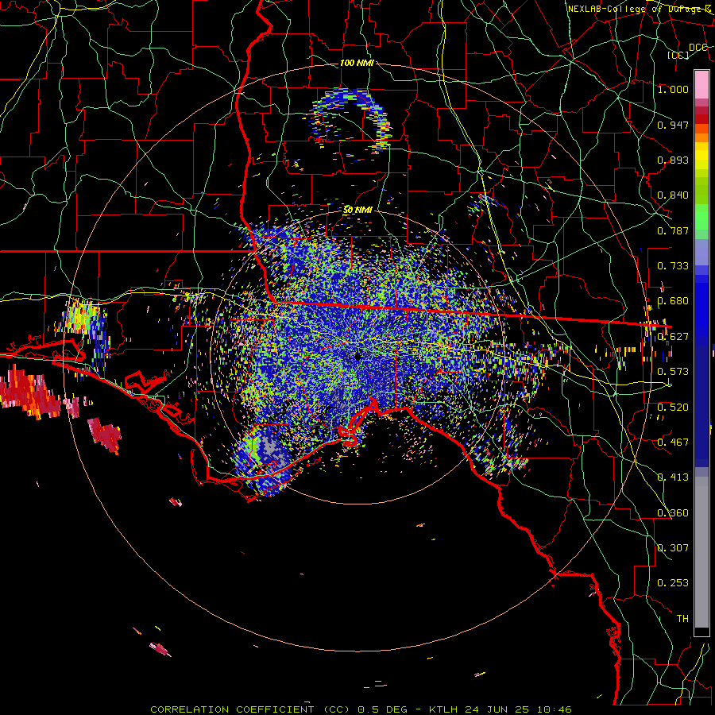This screenshot has width=715, height=715.
Task: Click the bright green band of the color bar
Action: pos(701,217)
